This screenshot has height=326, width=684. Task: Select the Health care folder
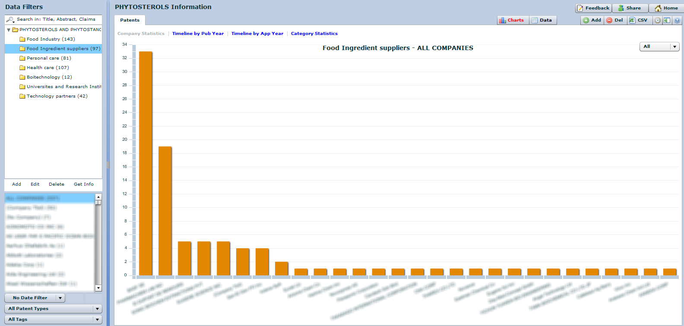pos(47,68)
